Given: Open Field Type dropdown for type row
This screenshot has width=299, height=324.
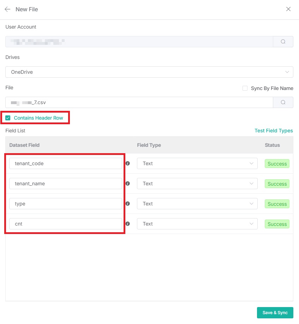Looking at the screenshot, I should tap(197, 204).
